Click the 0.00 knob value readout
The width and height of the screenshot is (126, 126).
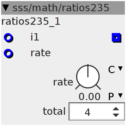click(x=90, y=96)
